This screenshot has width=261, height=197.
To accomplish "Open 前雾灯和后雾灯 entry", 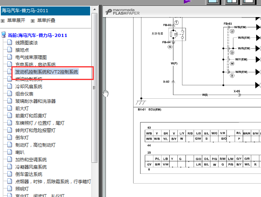I will [31, 116].
